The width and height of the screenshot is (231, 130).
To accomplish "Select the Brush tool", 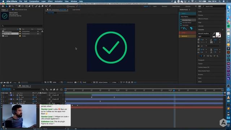I will tap(36, 6).
